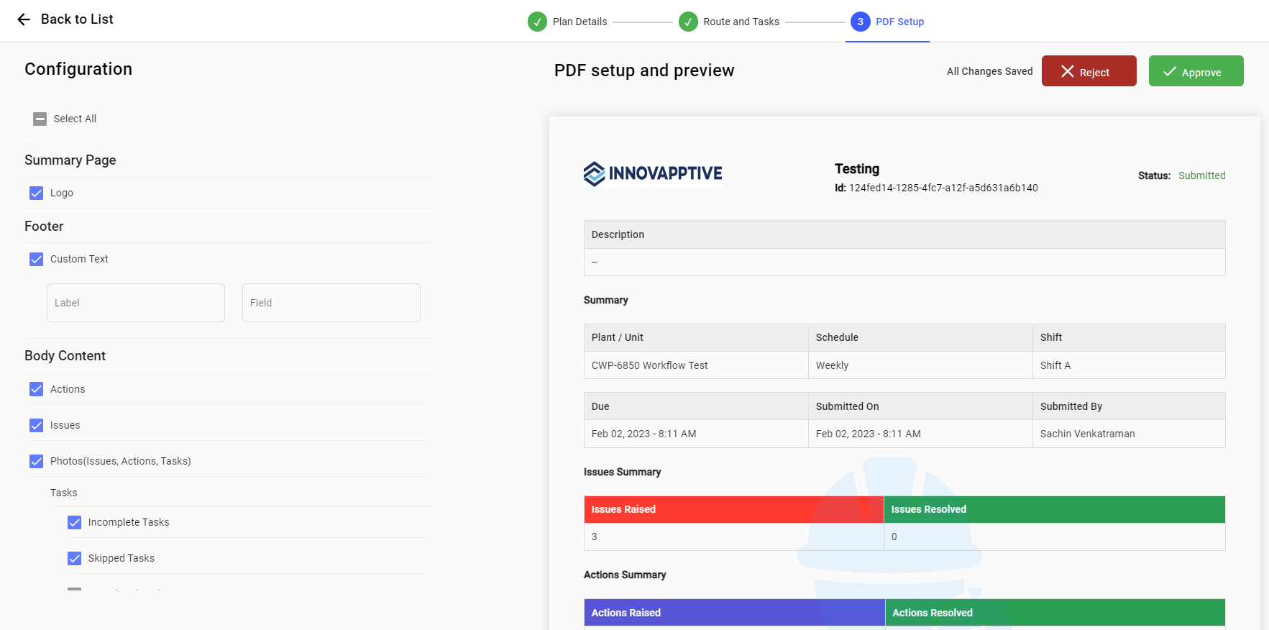Click the PDF Setup step 3 circle

[x=860, y=22]
